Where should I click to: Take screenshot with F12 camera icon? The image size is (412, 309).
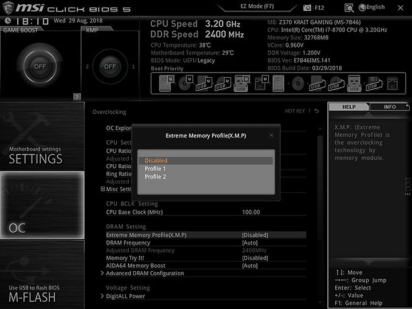[307, 8]
